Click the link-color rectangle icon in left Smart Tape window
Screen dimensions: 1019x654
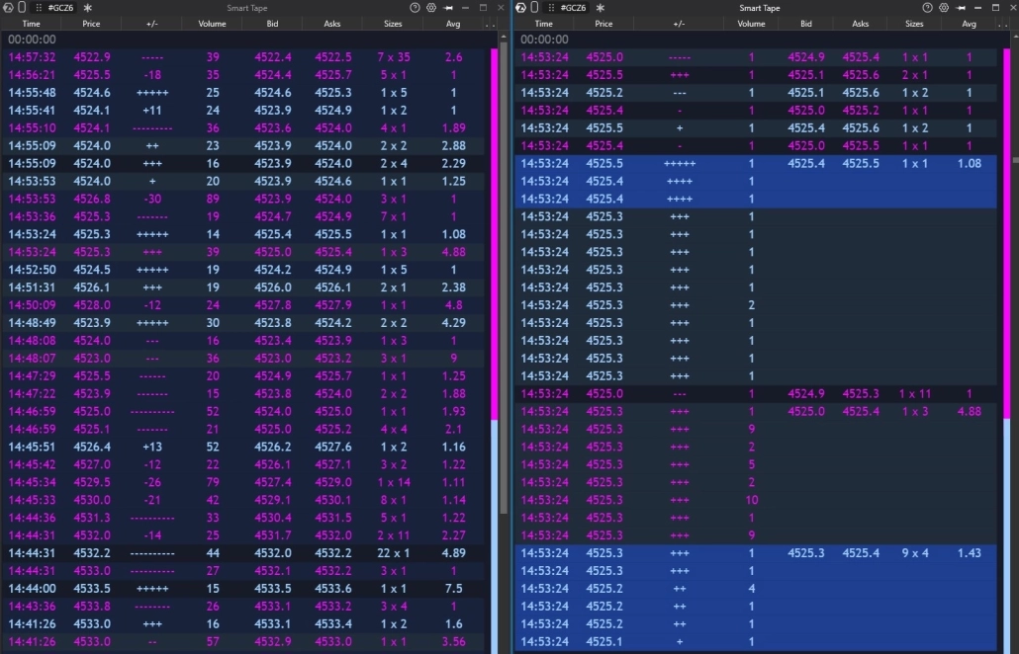click(x=22, y=7)
